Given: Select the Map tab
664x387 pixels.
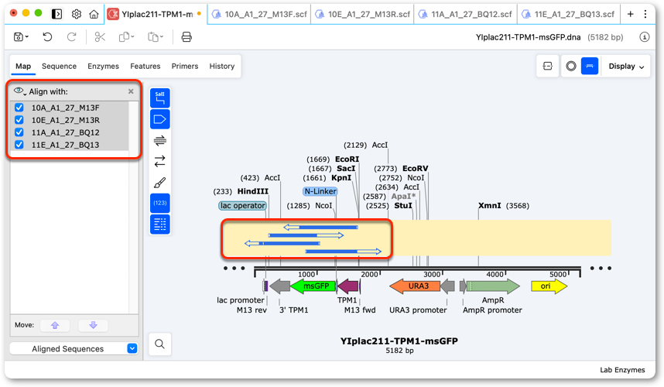Looking at the screenshot, I should click(23, 66).
